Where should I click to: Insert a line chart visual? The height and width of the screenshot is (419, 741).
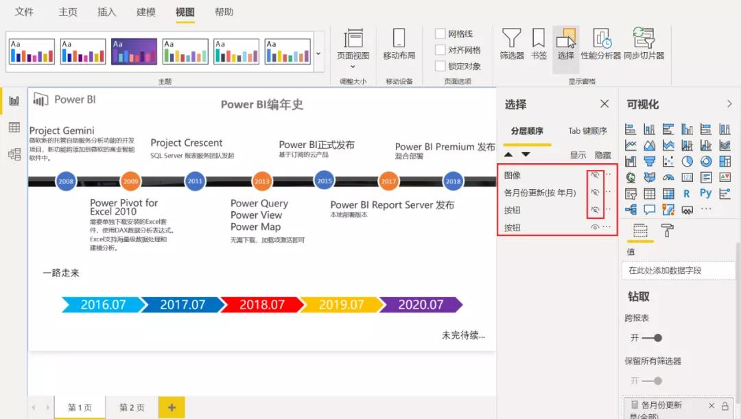click(631, 145)
